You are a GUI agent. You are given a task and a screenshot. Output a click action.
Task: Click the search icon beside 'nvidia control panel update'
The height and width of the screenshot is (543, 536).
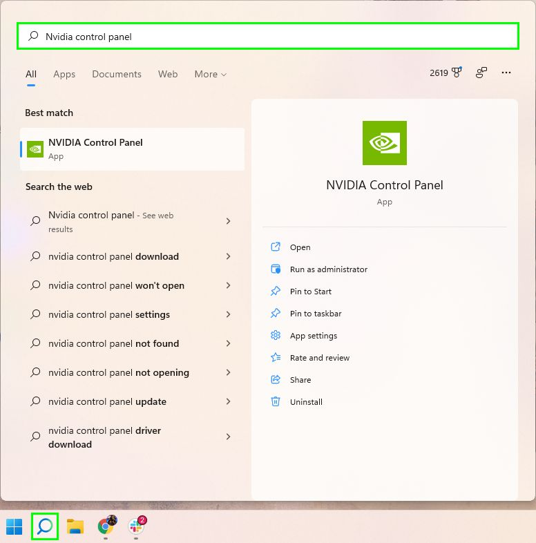(35, 401)
